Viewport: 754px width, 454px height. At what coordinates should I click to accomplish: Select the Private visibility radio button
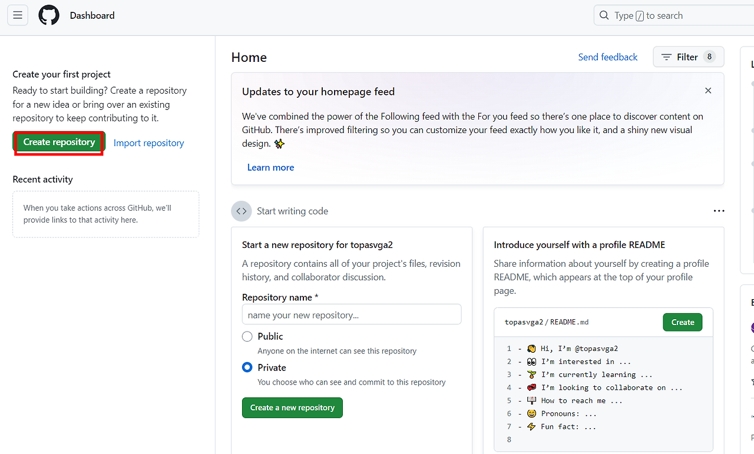click(x=247, y=367)
